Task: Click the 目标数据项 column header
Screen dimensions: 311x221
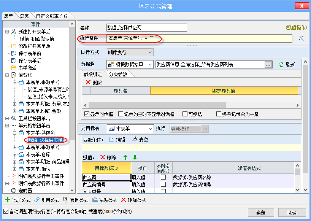Action: pos(106,168)
